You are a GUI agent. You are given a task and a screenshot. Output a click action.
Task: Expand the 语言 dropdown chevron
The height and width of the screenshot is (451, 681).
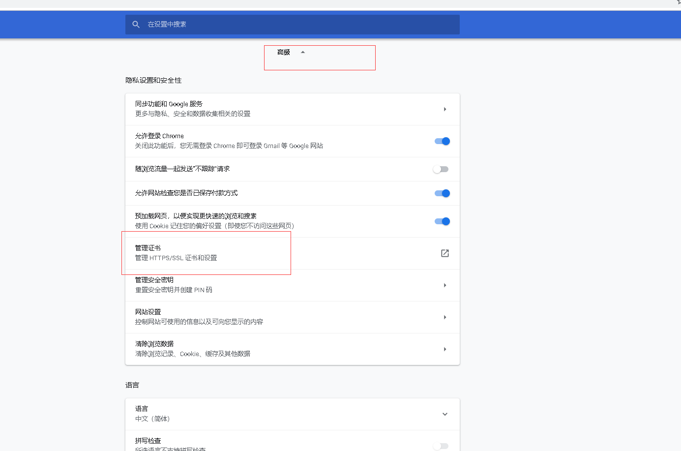click(x=445, y=414)
